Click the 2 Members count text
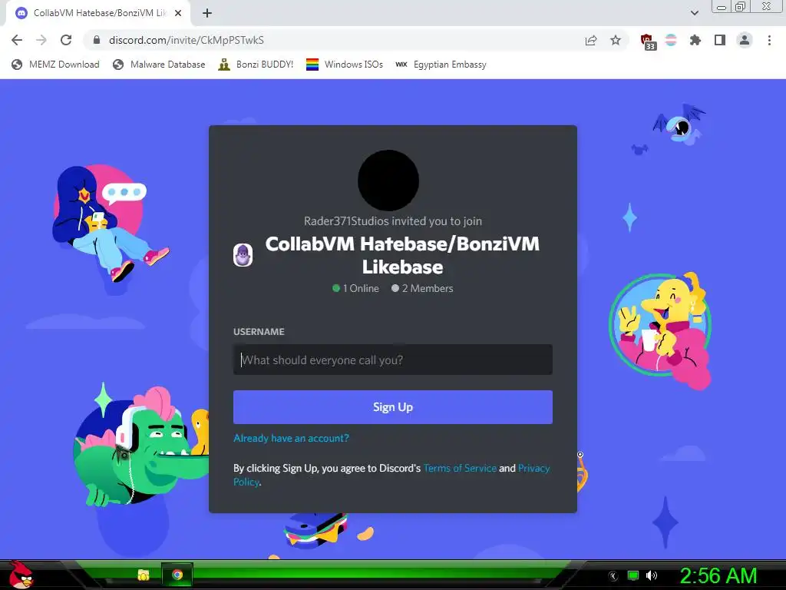Image resolution: width=786 pixels, height=590 pixels. [422, 289]
